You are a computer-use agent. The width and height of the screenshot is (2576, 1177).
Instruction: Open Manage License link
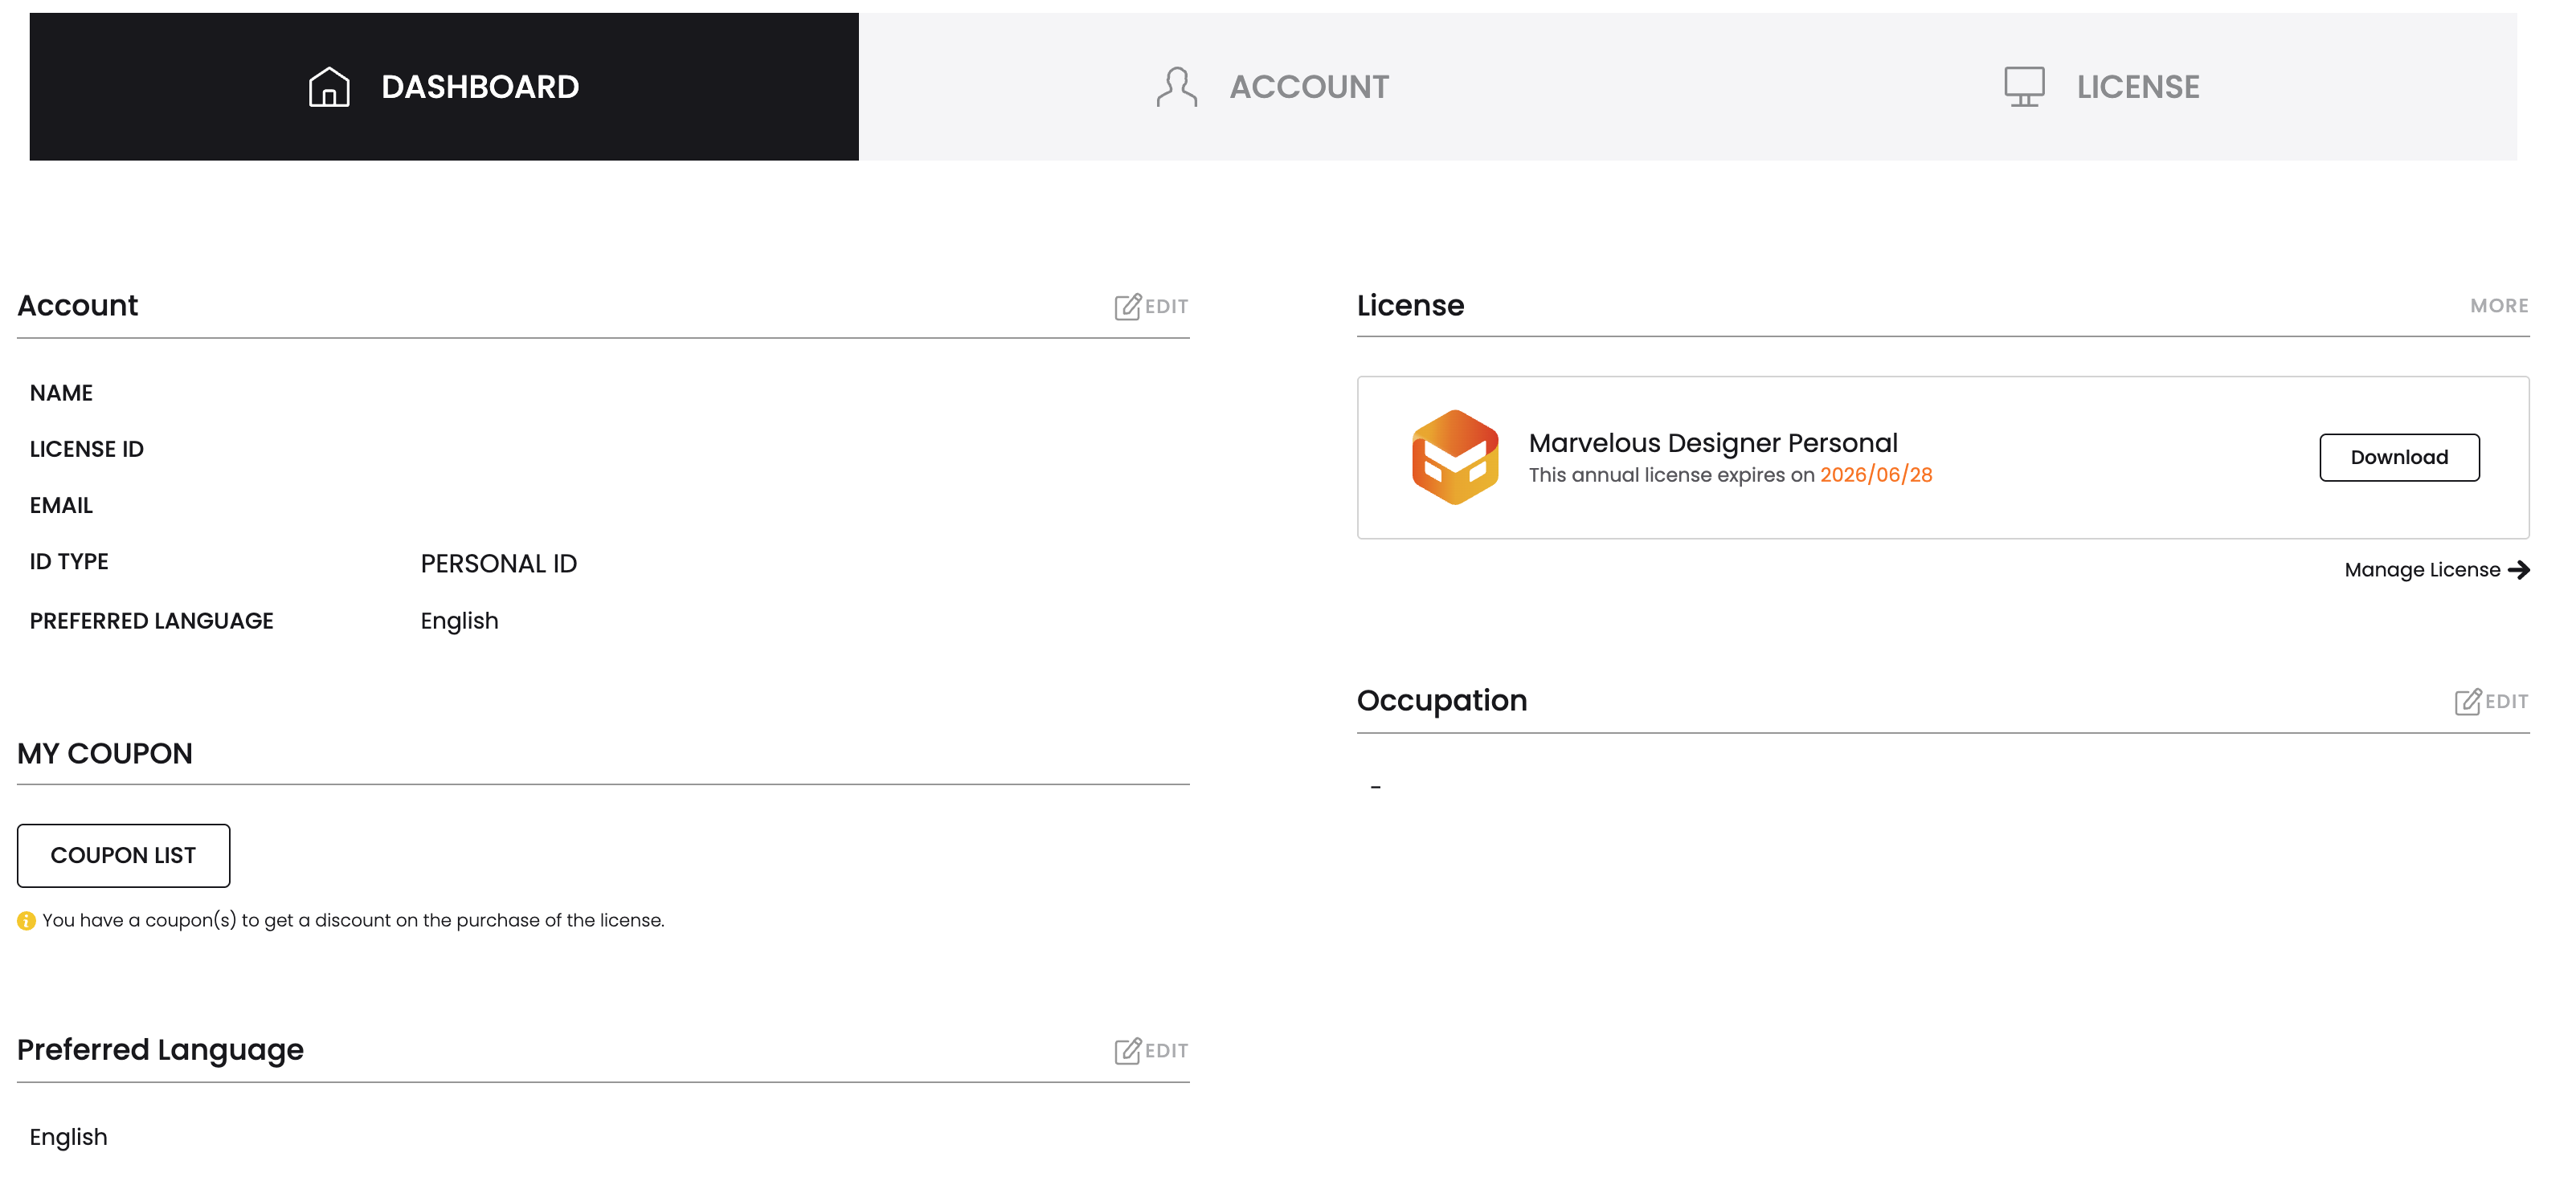2437,569
